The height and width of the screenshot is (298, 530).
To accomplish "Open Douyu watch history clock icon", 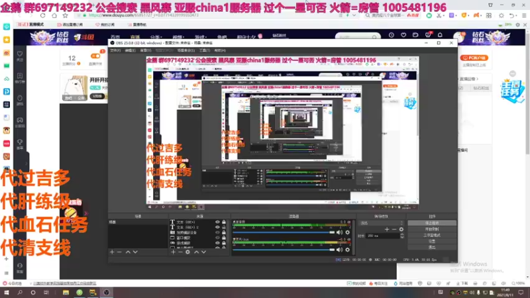I will [391, 35].
